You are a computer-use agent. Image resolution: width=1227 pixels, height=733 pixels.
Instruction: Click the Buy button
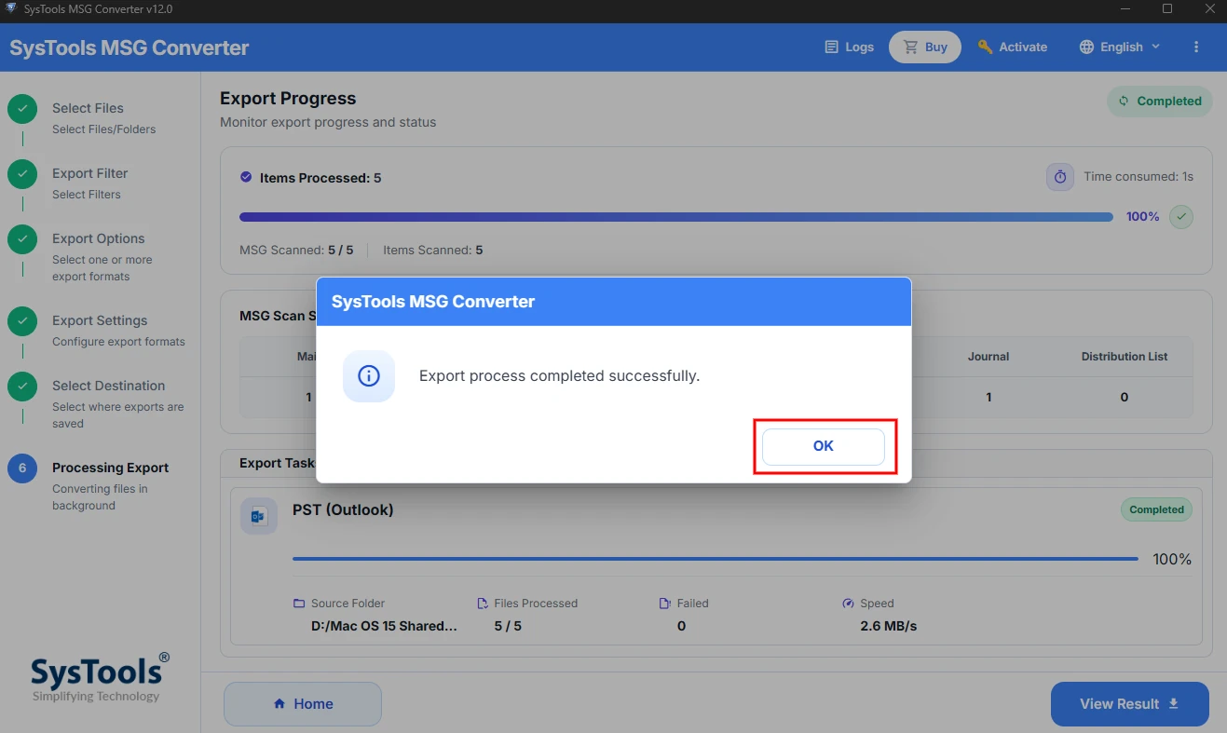click(x=925, y=47)
